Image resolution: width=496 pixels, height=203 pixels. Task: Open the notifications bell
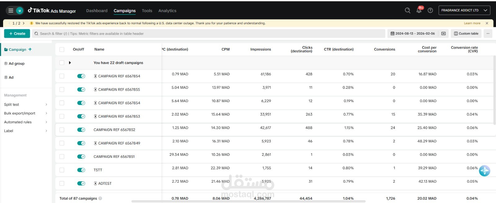tap(419, 11)
